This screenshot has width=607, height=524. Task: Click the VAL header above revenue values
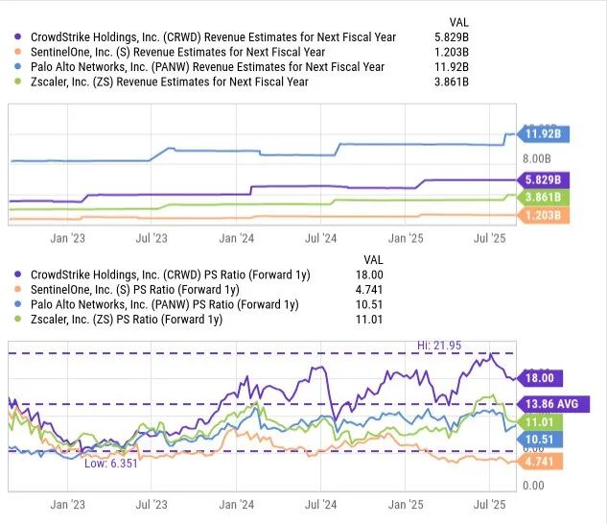pos(458,22)
